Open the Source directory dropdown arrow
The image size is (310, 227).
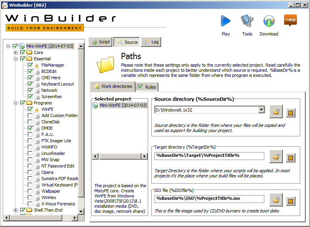(262, 110)
